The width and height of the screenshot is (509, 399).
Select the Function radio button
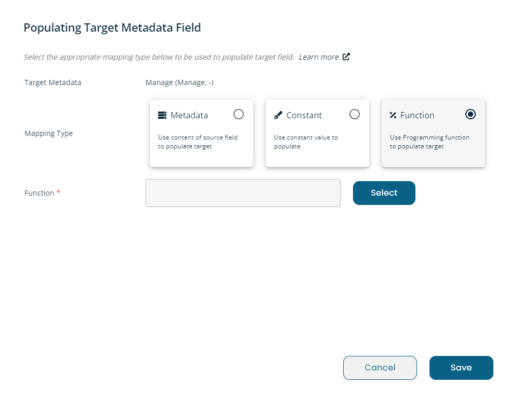tap(471, 114)
